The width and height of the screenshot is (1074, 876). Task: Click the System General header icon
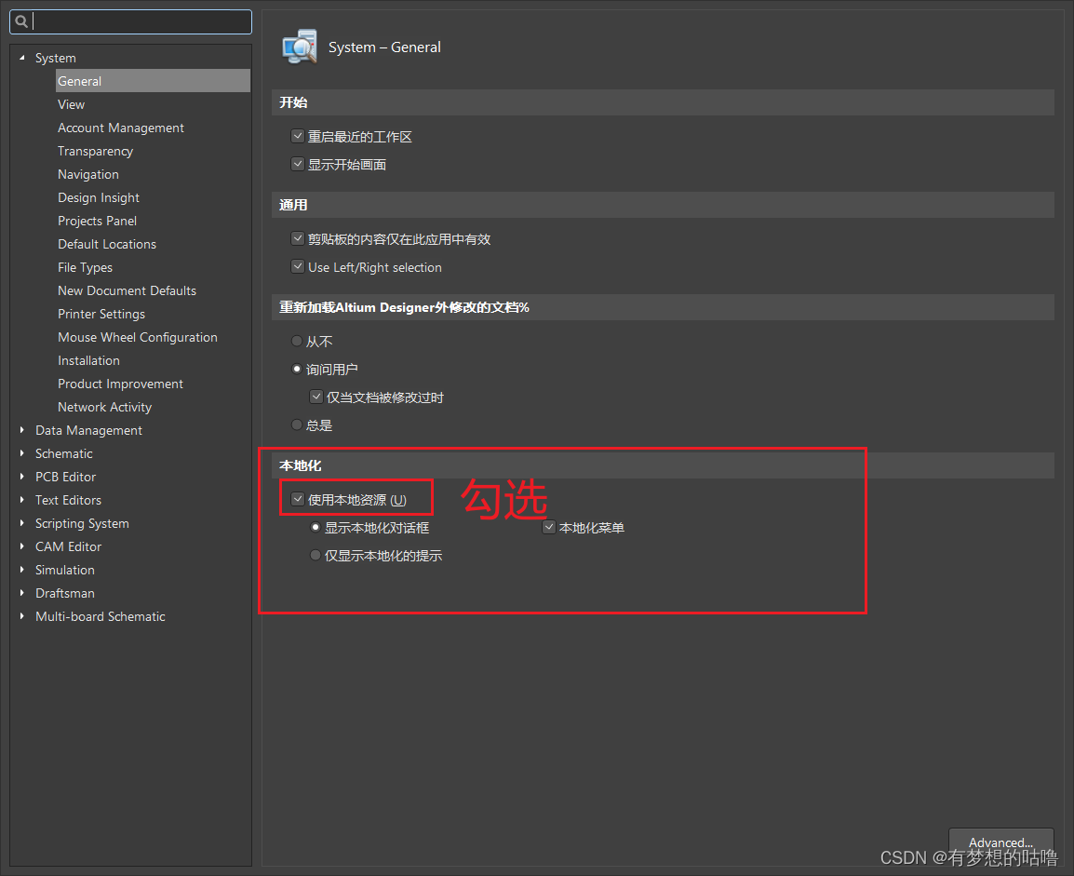point(300,47)
